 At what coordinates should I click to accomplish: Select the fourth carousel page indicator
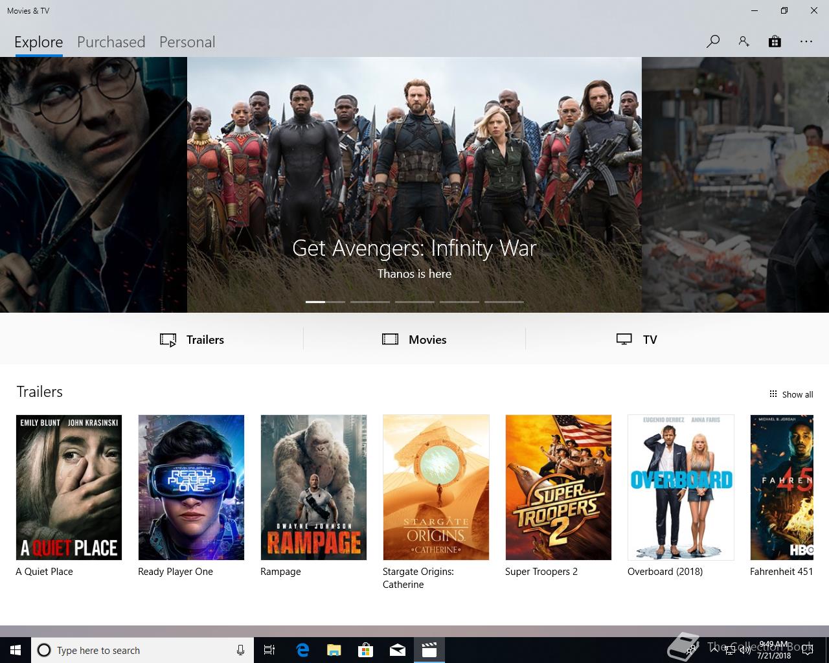[x=459, y=302]
